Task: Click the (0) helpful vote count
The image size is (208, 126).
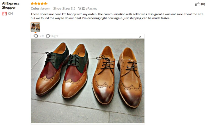Action: [x=203, y=4]
